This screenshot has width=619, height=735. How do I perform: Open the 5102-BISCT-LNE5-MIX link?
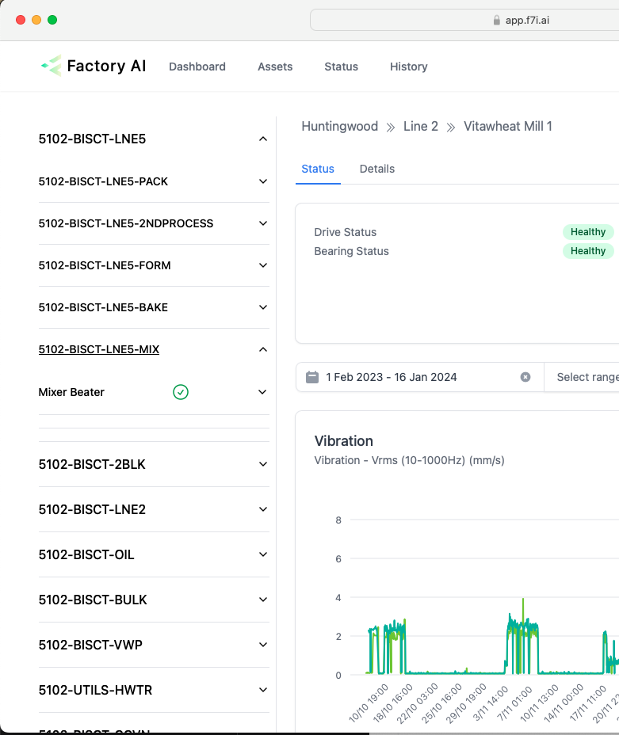pos(99,349)
